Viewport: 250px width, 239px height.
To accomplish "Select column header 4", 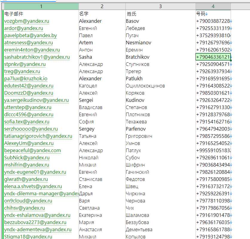I will click(x=213, y=6).
